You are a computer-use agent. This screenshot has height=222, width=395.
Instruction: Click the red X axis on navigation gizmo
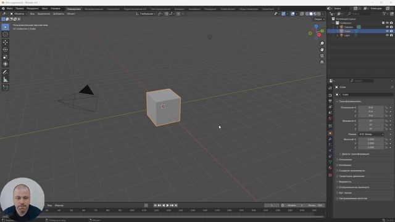[x=318, y=35]
